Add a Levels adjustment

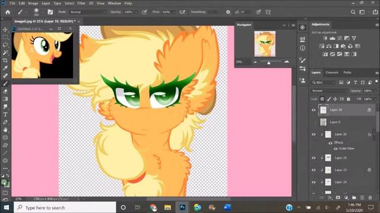[332, 38]
